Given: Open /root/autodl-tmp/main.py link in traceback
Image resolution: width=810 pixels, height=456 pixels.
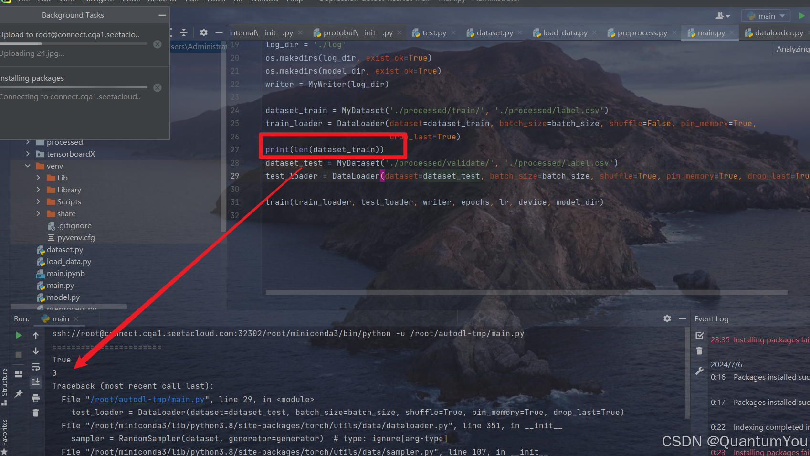Looking at the screenshot, I should click(147, 399).
